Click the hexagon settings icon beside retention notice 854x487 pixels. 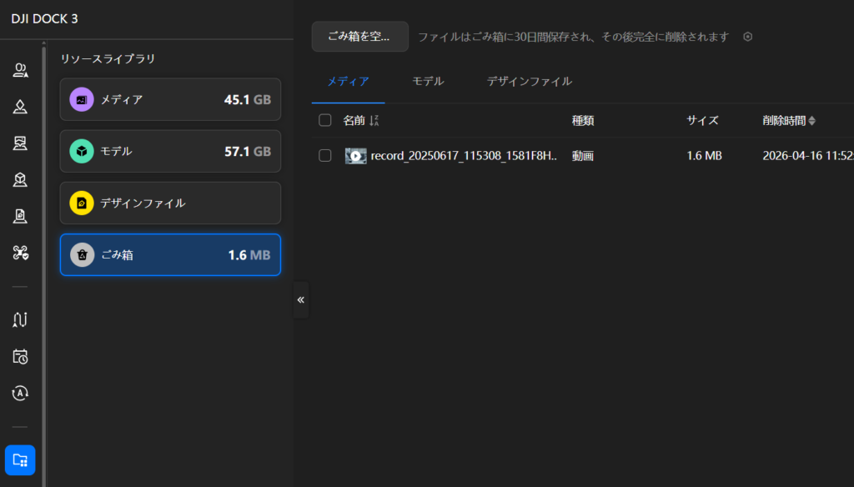(x=748, y=37)
